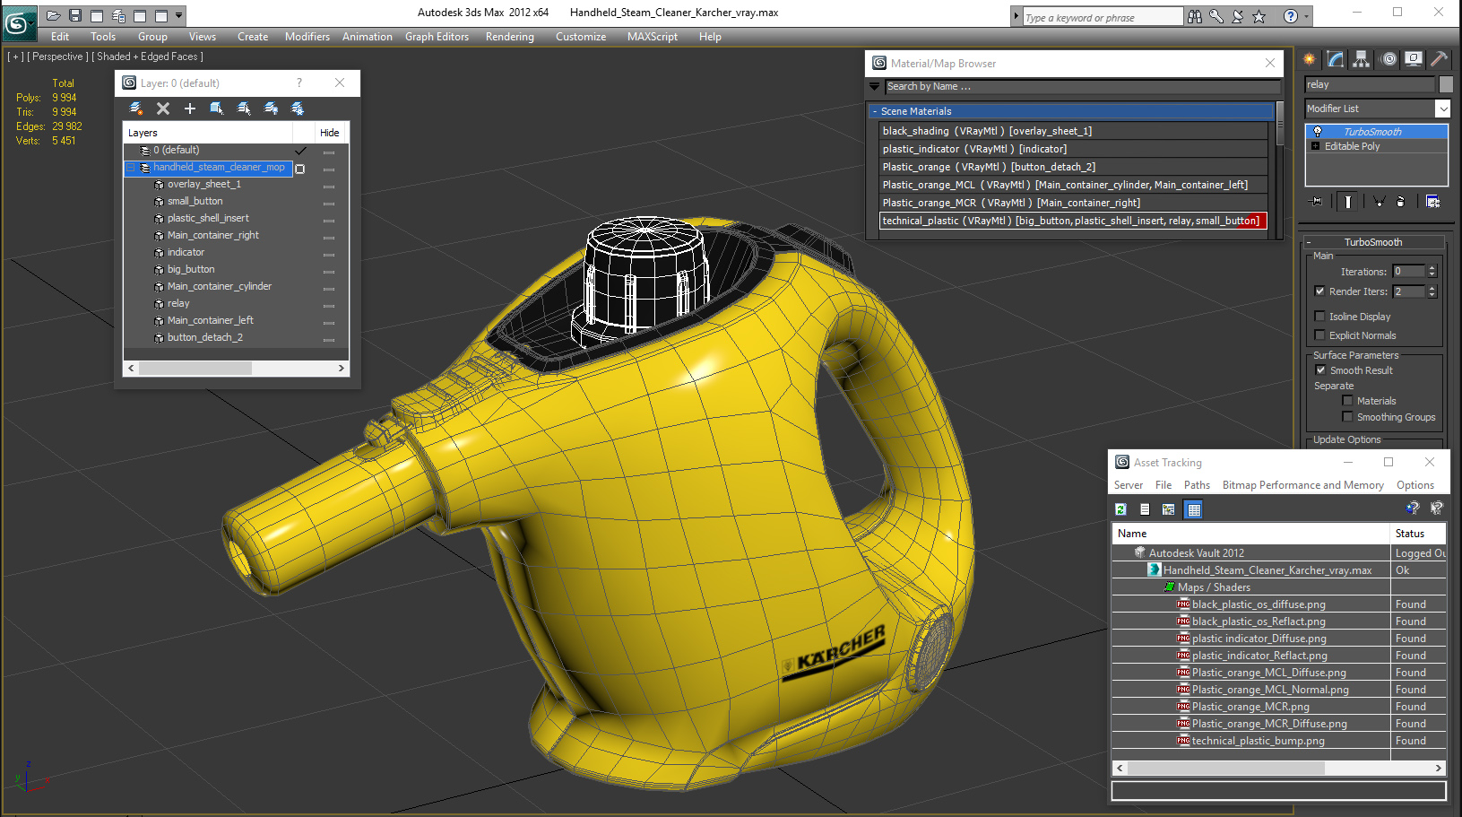
Task: Click Highlight Selected Objects' Layers icon in Layer dialog
Action: click(244, 109)
